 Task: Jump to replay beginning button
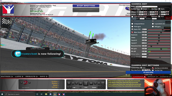click(73, 83)
